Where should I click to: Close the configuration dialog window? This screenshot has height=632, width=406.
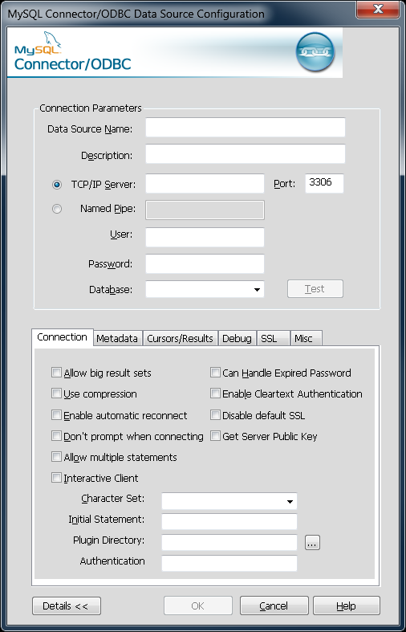pos(377,10)
